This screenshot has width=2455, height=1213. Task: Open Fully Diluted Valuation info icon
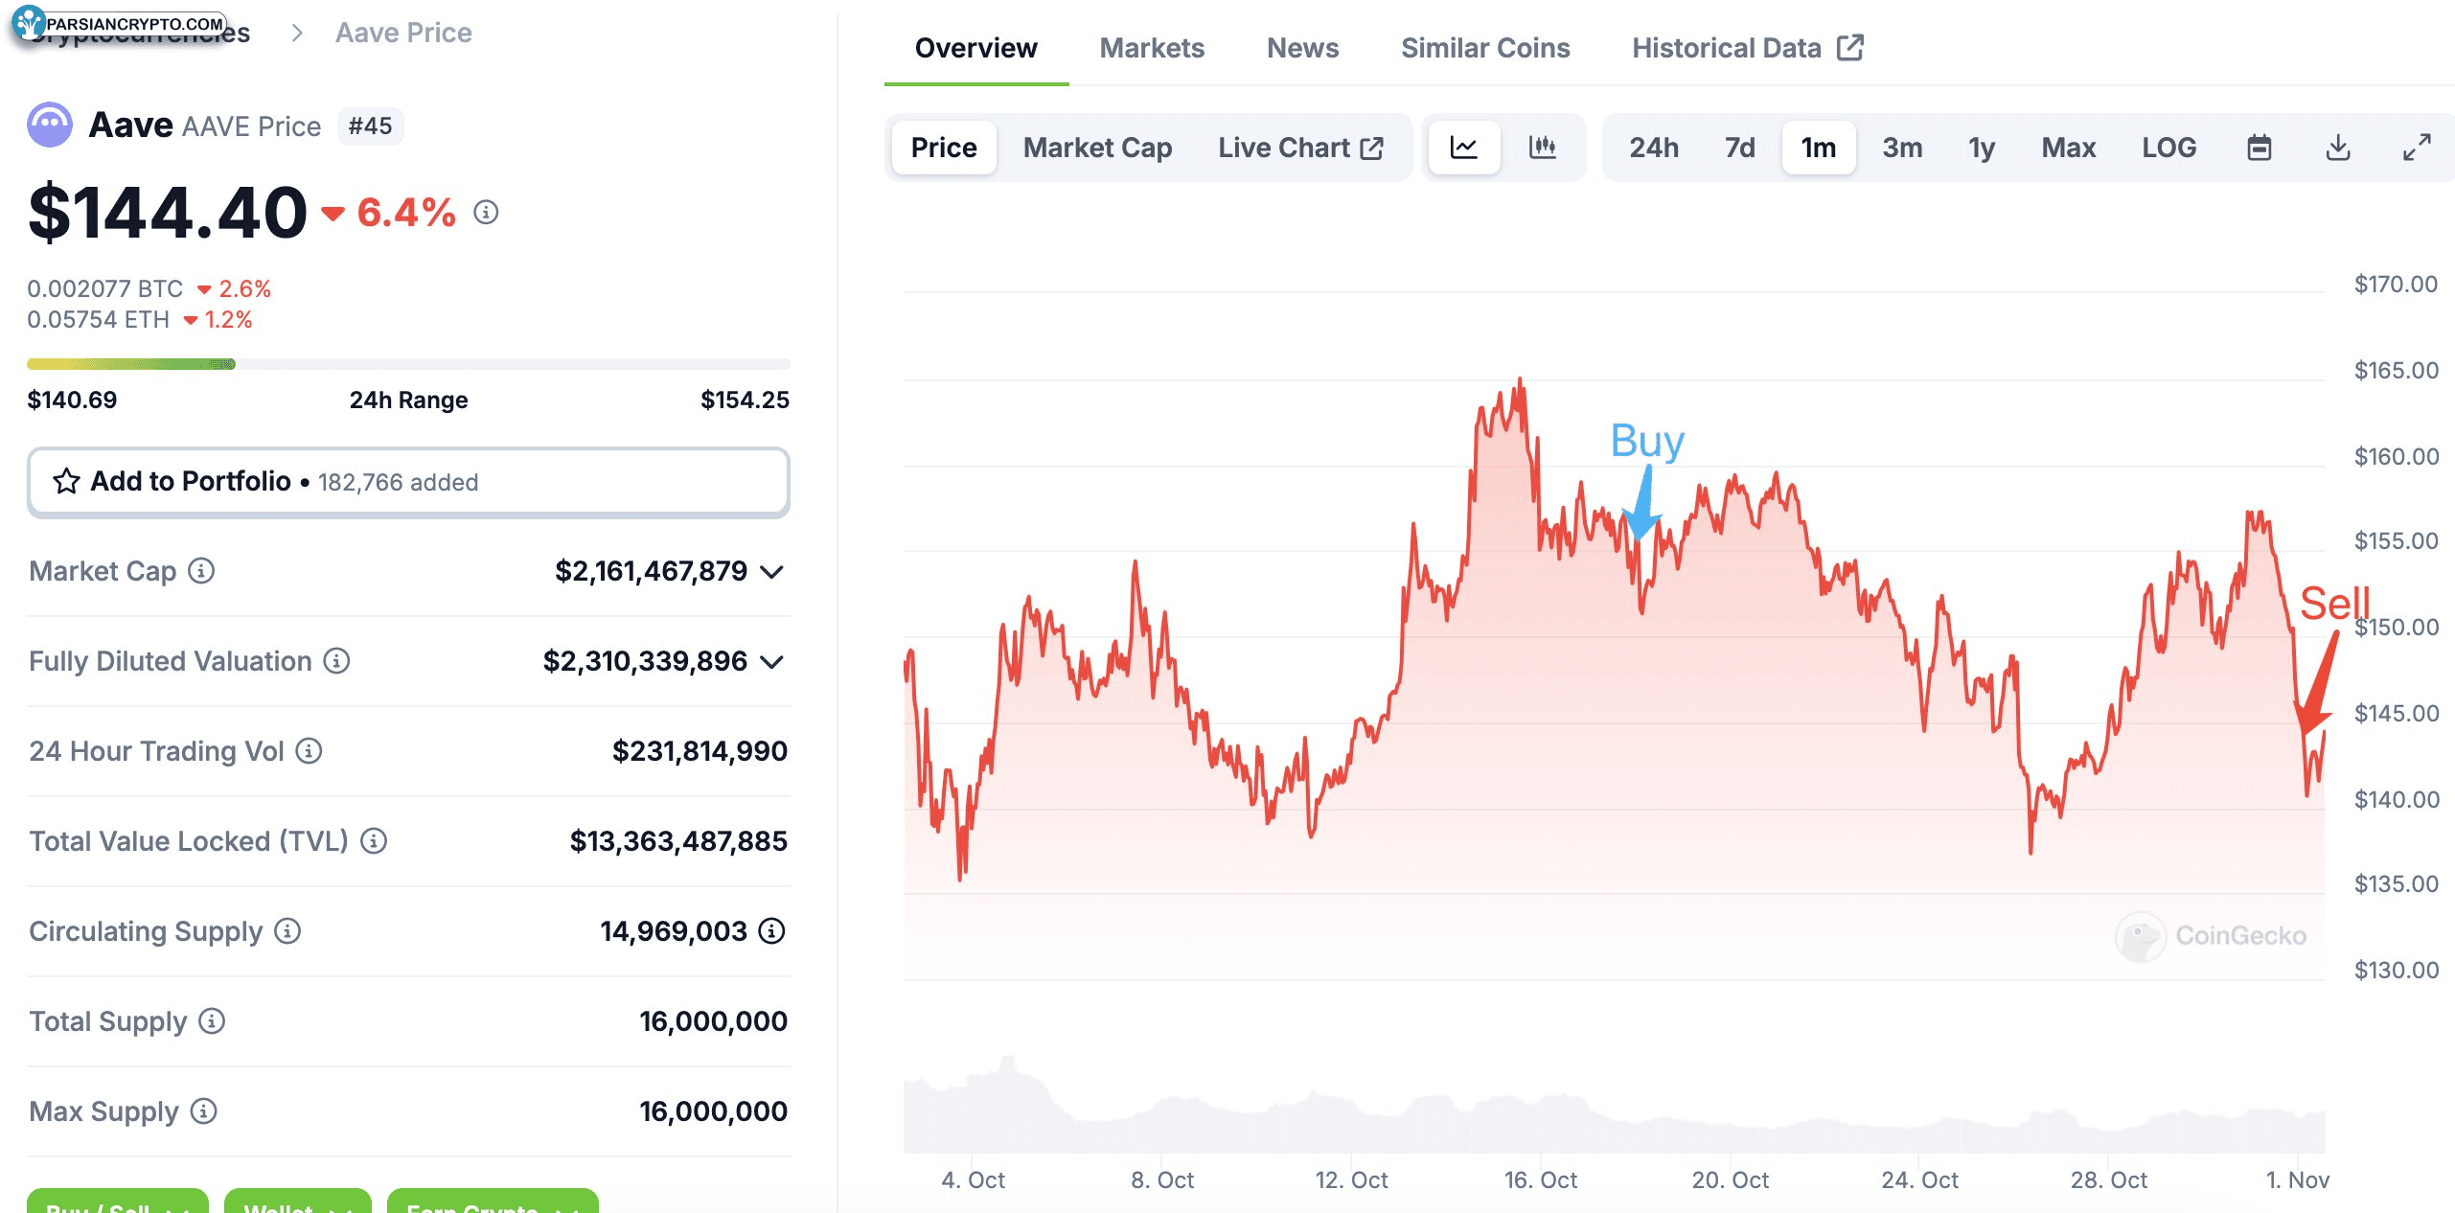click(336, 661)
